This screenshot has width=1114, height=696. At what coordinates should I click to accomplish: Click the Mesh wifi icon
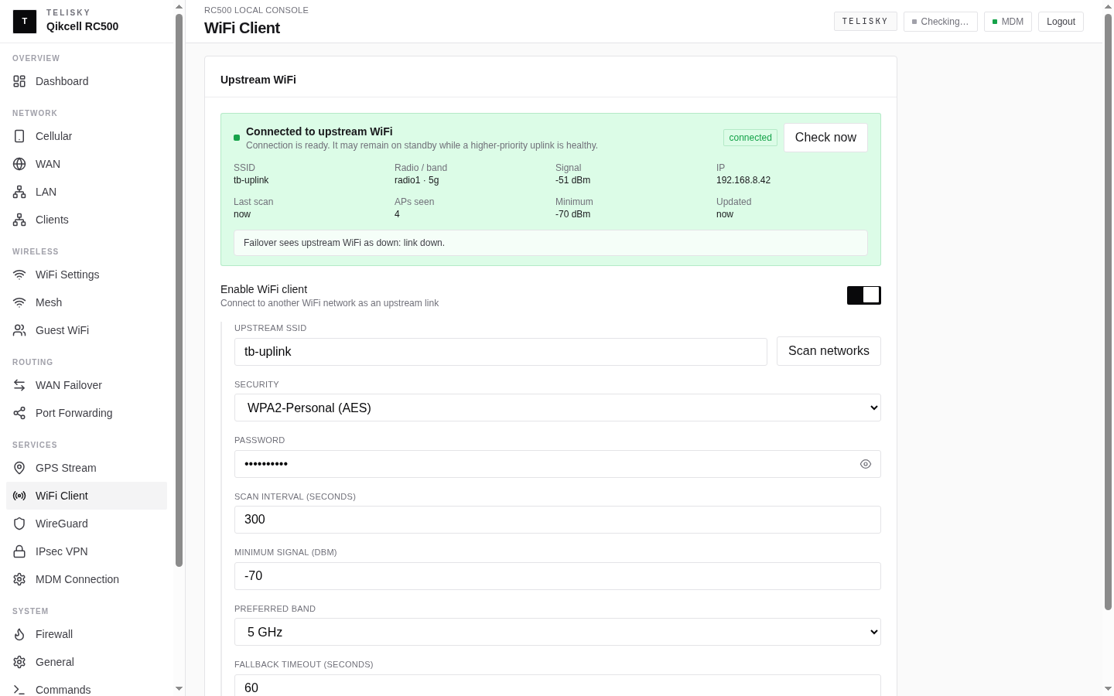(x=19, y=302)
